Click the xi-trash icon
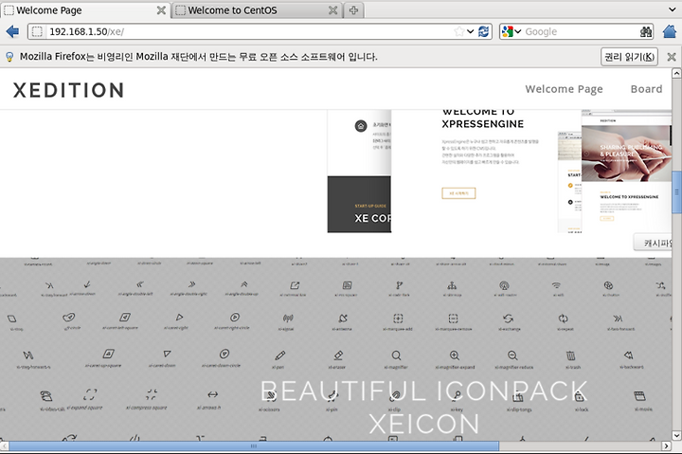The height and width of the screenshot is (454, 682). 570,355
